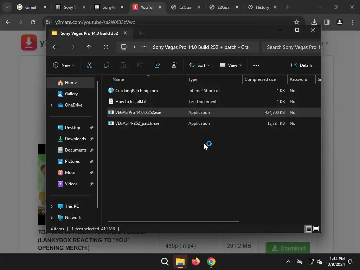The width and height of the screenshot is (360, 270).
Task: Refresh the File Explorer folder view
Action: (x=105, y=47)
